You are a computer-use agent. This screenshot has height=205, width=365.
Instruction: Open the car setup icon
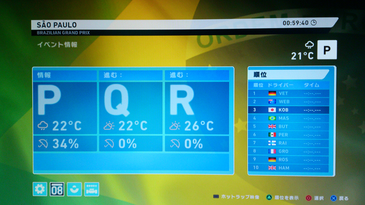coord(92,189)
